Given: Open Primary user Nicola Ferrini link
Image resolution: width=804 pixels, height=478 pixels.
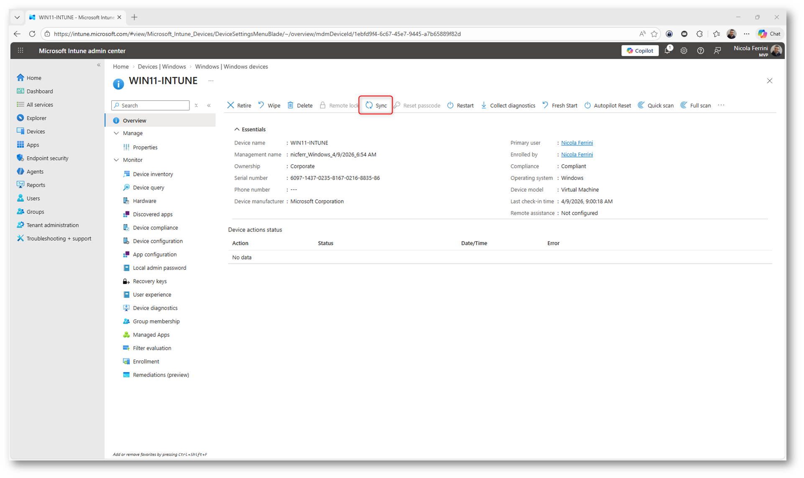Looking at the screenshot, I should pos(576,143).
